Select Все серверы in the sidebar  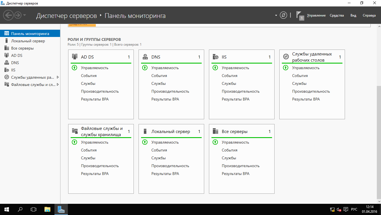[x=22, y=48]
